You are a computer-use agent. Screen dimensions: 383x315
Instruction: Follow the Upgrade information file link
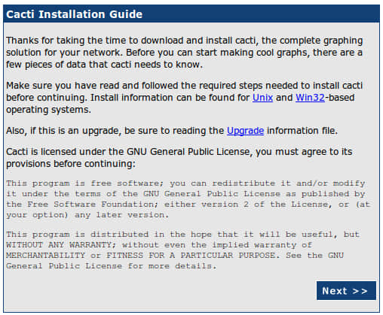click(245, 131)
